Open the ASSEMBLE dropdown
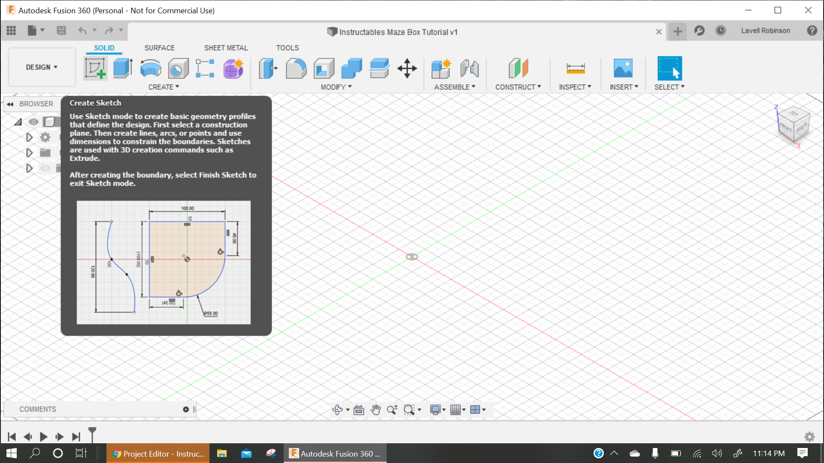This screenshot has height=463, width=824. [454, 87]
